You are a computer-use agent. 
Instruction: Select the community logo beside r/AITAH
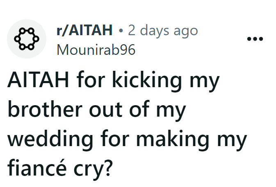(x=27, y=38)
